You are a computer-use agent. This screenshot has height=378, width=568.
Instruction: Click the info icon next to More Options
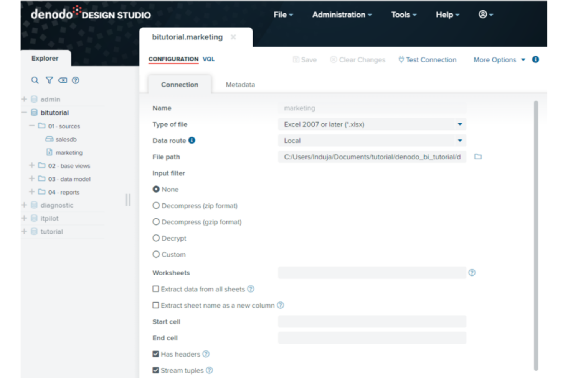[x=536, y=59]
